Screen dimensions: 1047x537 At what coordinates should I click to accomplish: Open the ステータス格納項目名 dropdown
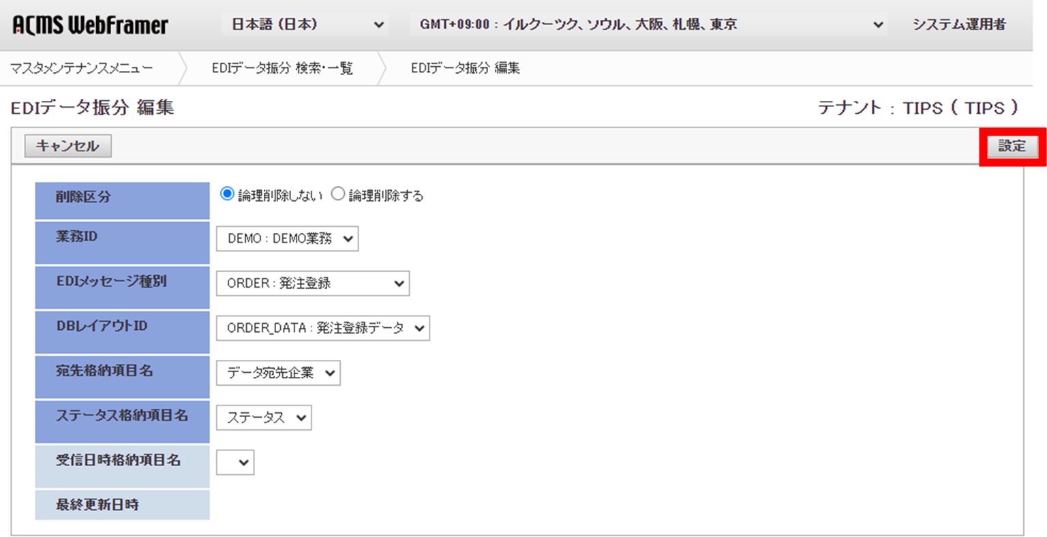point(263,418)
